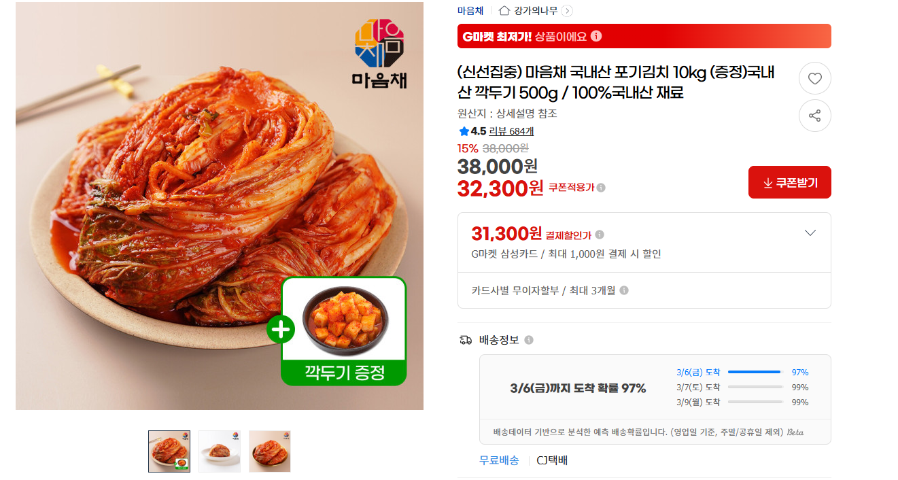
Task: Click the home icon before 강가의나무
Action: [x=504, y=10]
